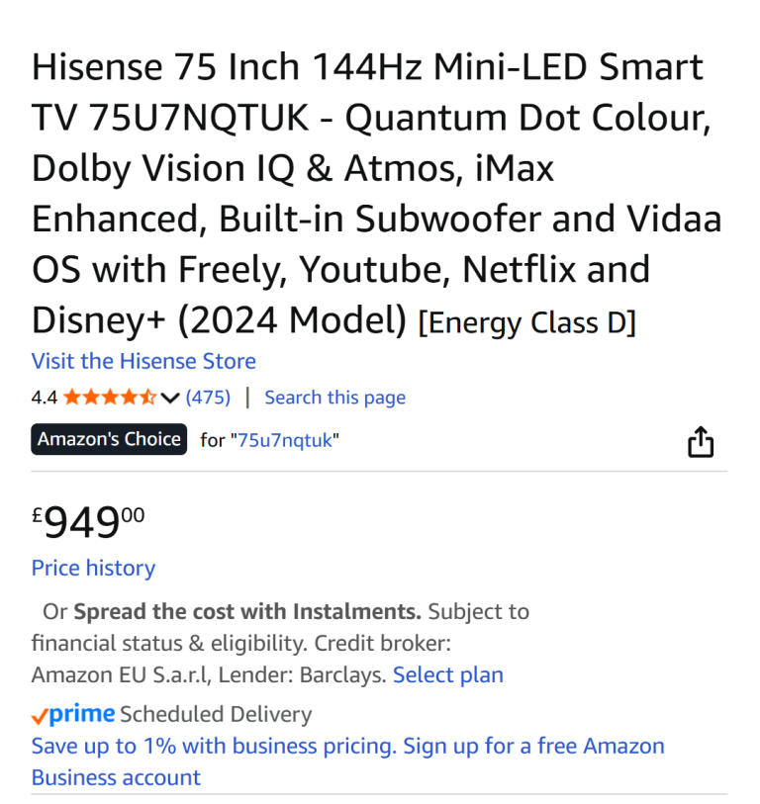The width and height of the screenshot is (760, 804).
Task: Click the 4.4 rating number
Action: click(44, 398)
